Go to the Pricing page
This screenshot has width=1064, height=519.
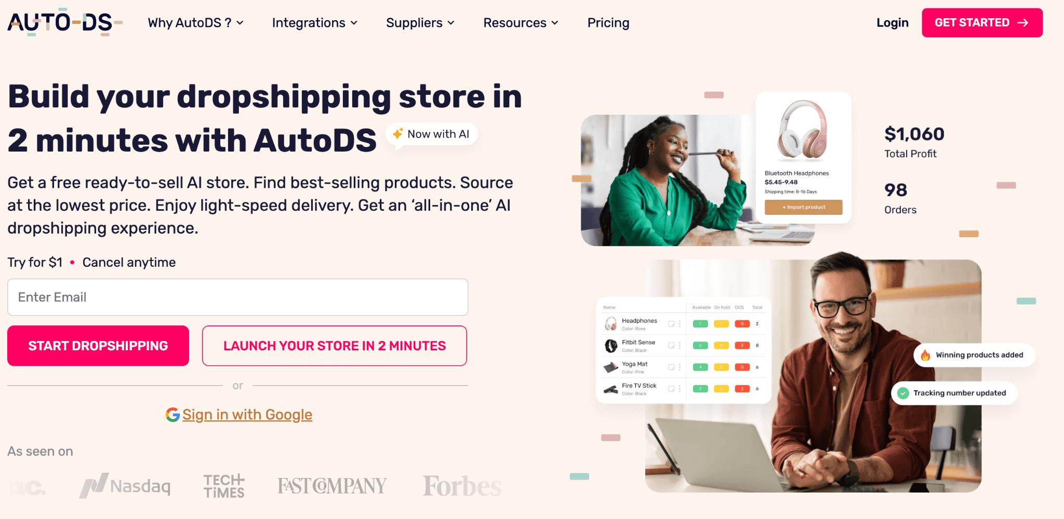click(608, 23)
